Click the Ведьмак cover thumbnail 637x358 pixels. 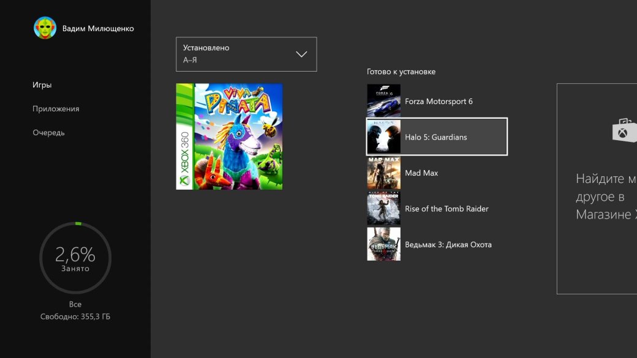(383, 244)
